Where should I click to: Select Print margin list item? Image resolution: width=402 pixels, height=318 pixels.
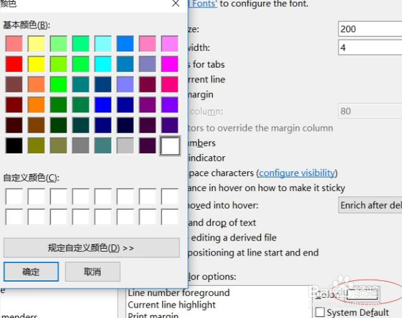(153, 315)
